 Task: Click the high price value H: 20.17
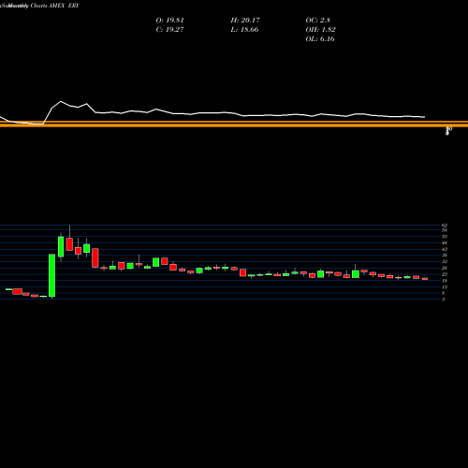(245, 21)
